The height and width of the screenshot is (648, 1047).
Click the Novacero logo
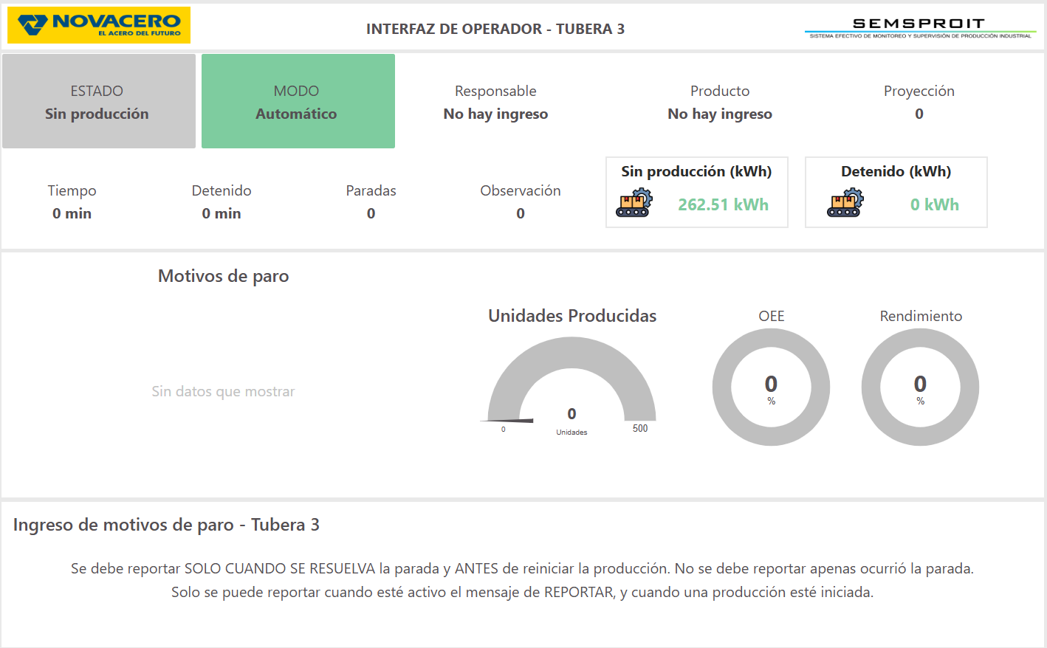(x=99, y=26)
